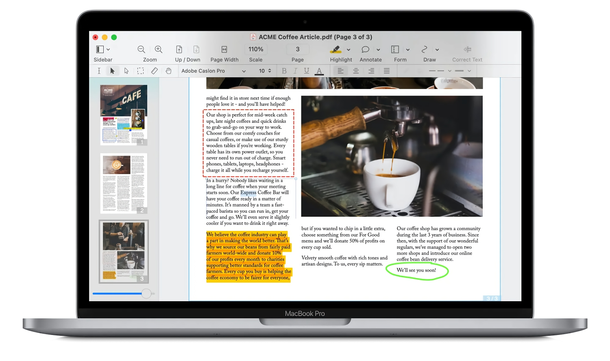Click the "might find it in store" paragraph
610x361 pixels.
point(248,101)
